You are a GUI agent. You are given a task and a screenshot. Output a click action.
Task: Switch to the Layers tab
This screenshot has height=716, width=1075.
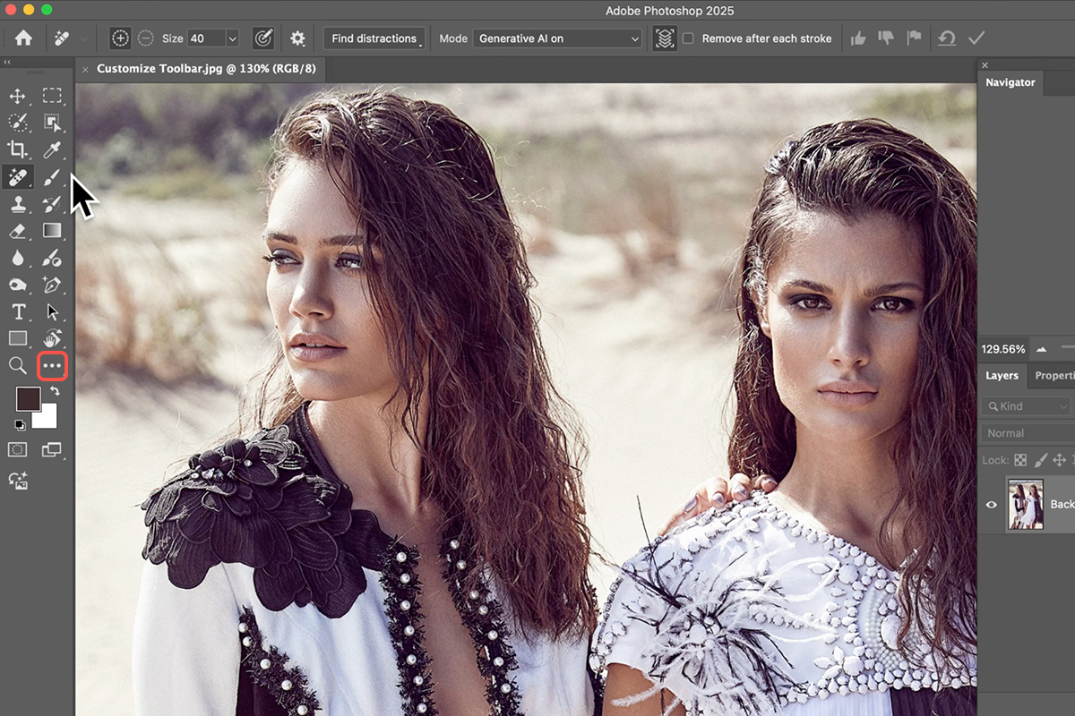[x=1002, y=376]
